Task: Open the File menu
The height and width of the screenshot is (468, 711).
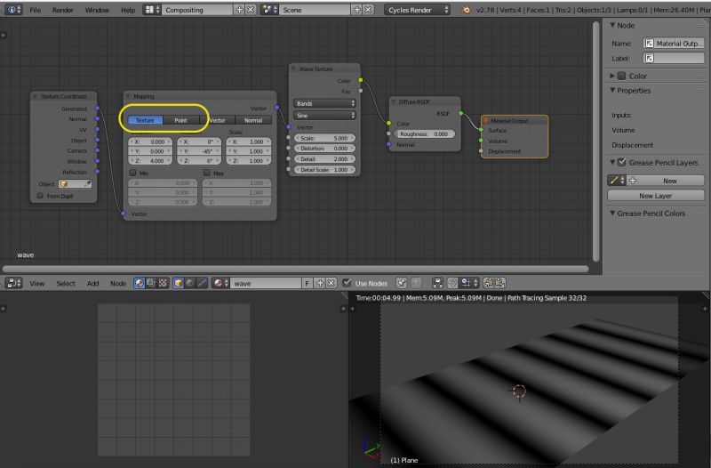Action: tap(35, 10)
